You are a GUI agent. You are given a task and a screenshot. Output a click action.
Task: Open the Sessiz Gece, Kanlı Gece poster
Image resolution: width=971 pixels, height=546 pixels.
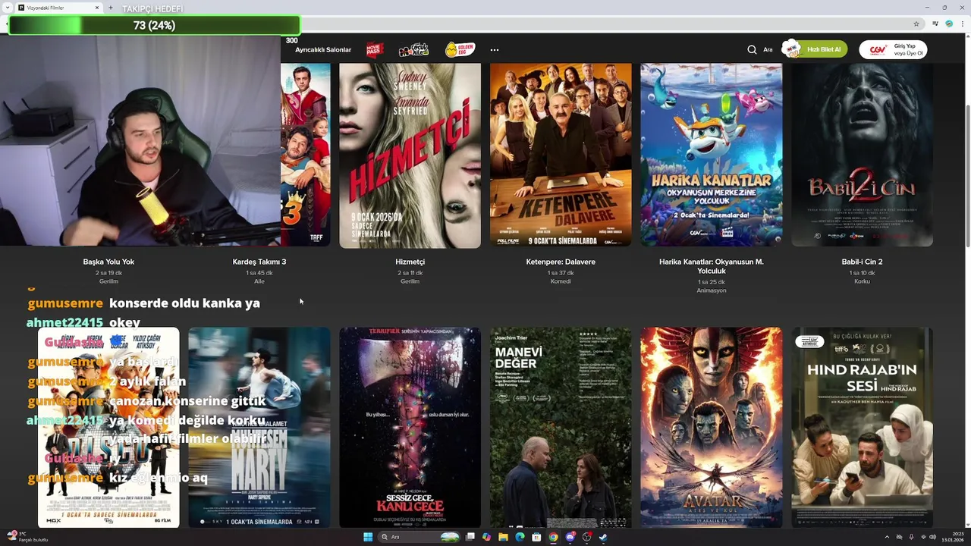410,427
